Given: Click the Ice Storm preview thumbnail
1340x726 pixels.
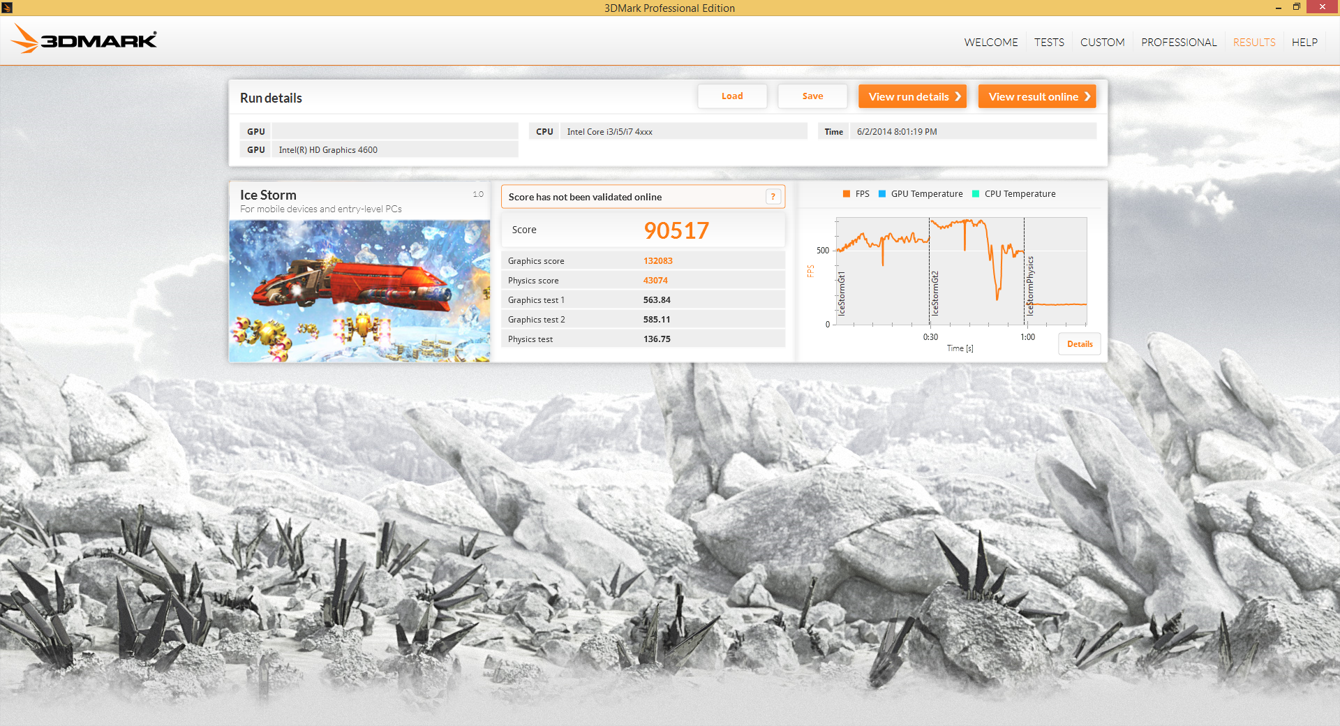Looking at the screenshot, I should pos(359,291).
